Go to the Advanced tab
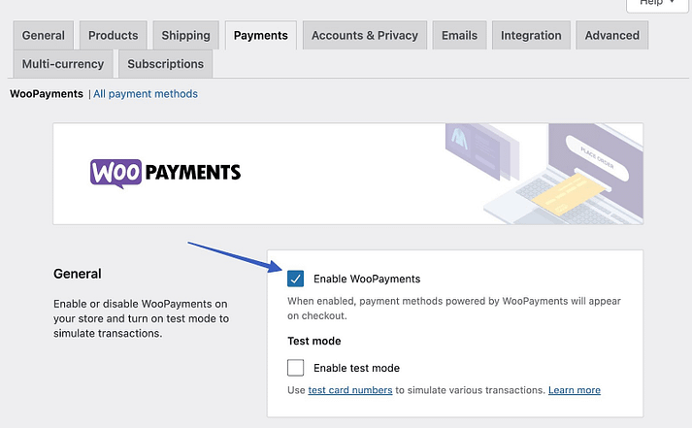The height and width of the screenshot is (428, 692). [611, 36]
